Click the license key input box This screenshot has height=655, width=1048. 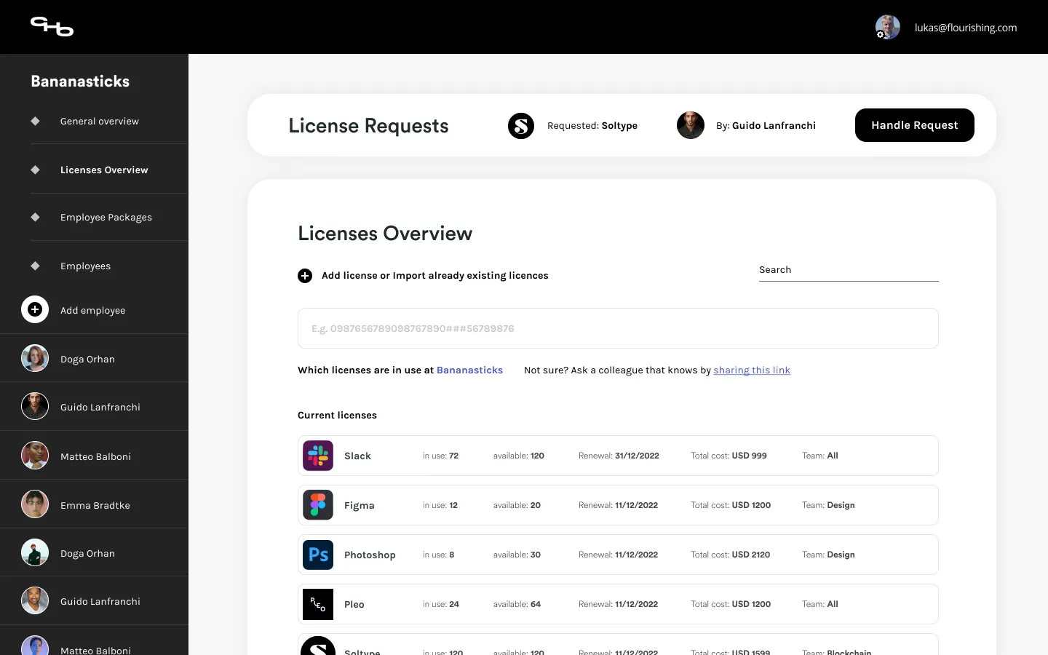tap(618, 328)
